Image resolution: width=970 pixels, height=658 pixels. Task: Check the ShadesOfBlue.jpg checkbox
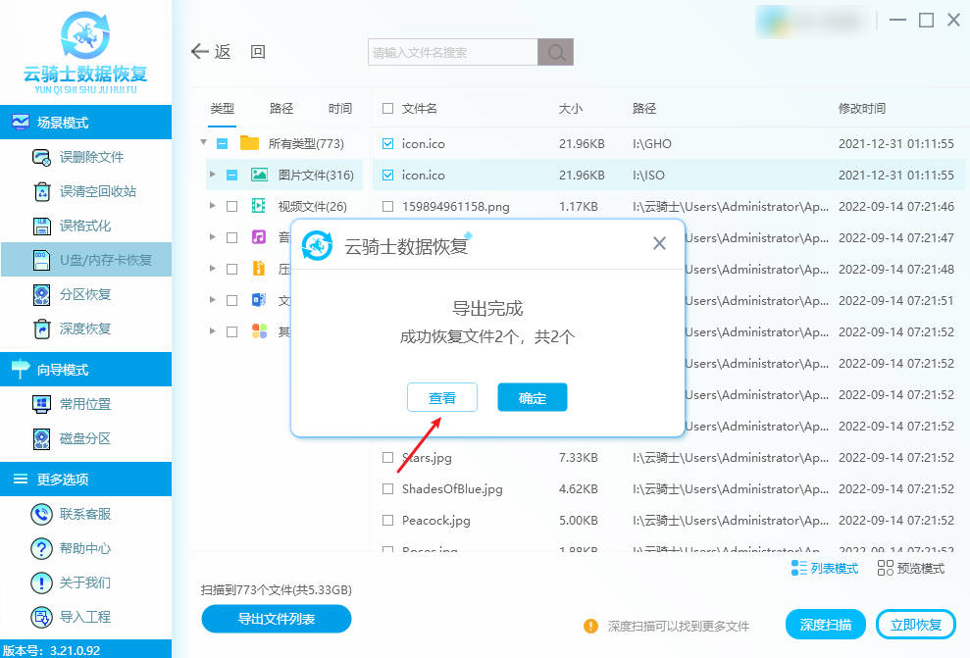387,489
